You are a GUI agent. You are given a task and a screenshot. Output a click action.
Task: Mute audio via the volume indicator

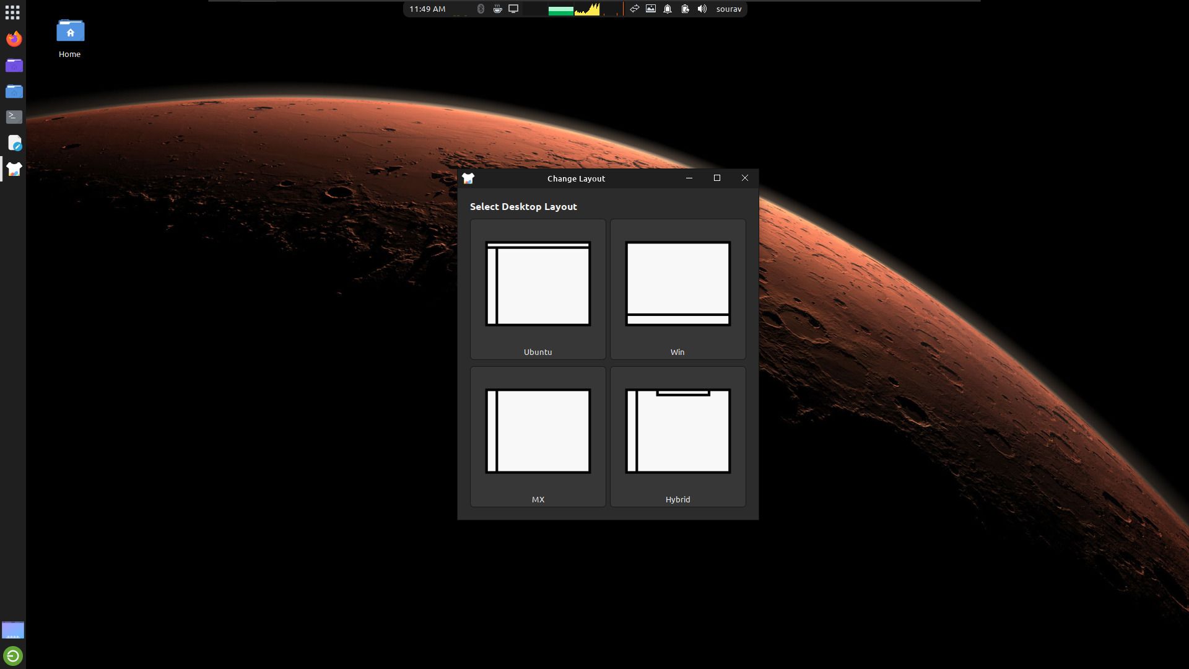coord(702,9)
